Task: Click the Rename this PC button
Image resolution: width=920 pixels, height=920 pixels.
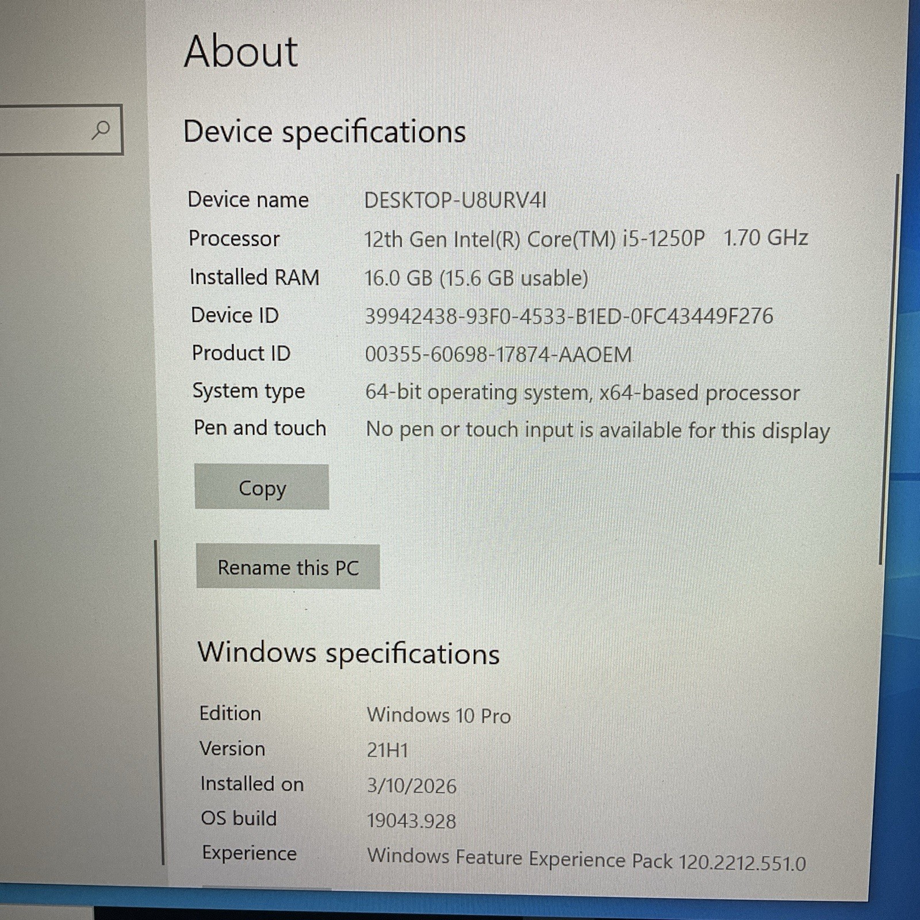Action: (x=288, y=567)
